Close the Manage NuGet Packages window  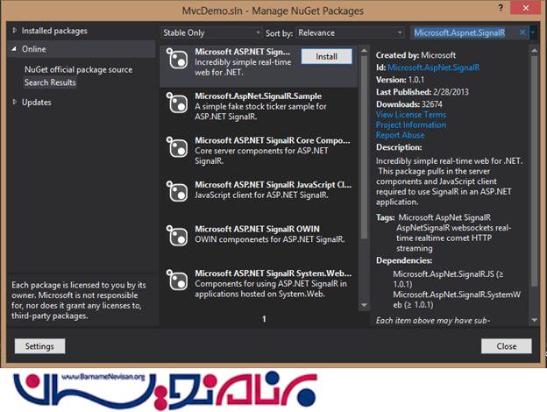(x=526, y=8)
